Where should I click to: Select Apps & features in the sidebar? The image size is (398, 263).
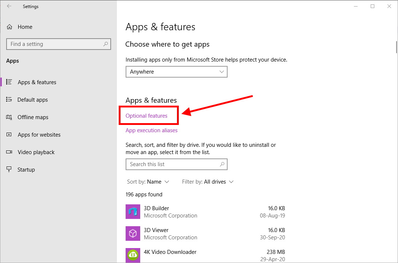[37, 82]
